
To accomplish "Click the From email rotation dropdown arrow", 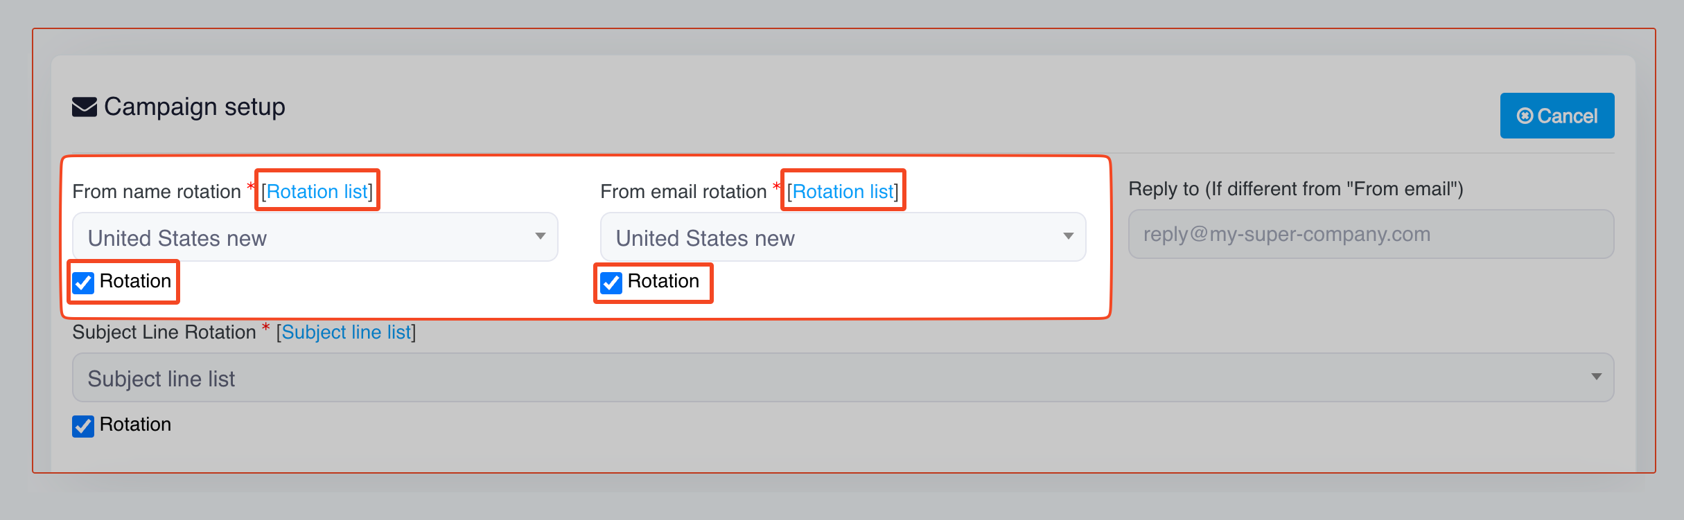I will (x=1068, y=236).
